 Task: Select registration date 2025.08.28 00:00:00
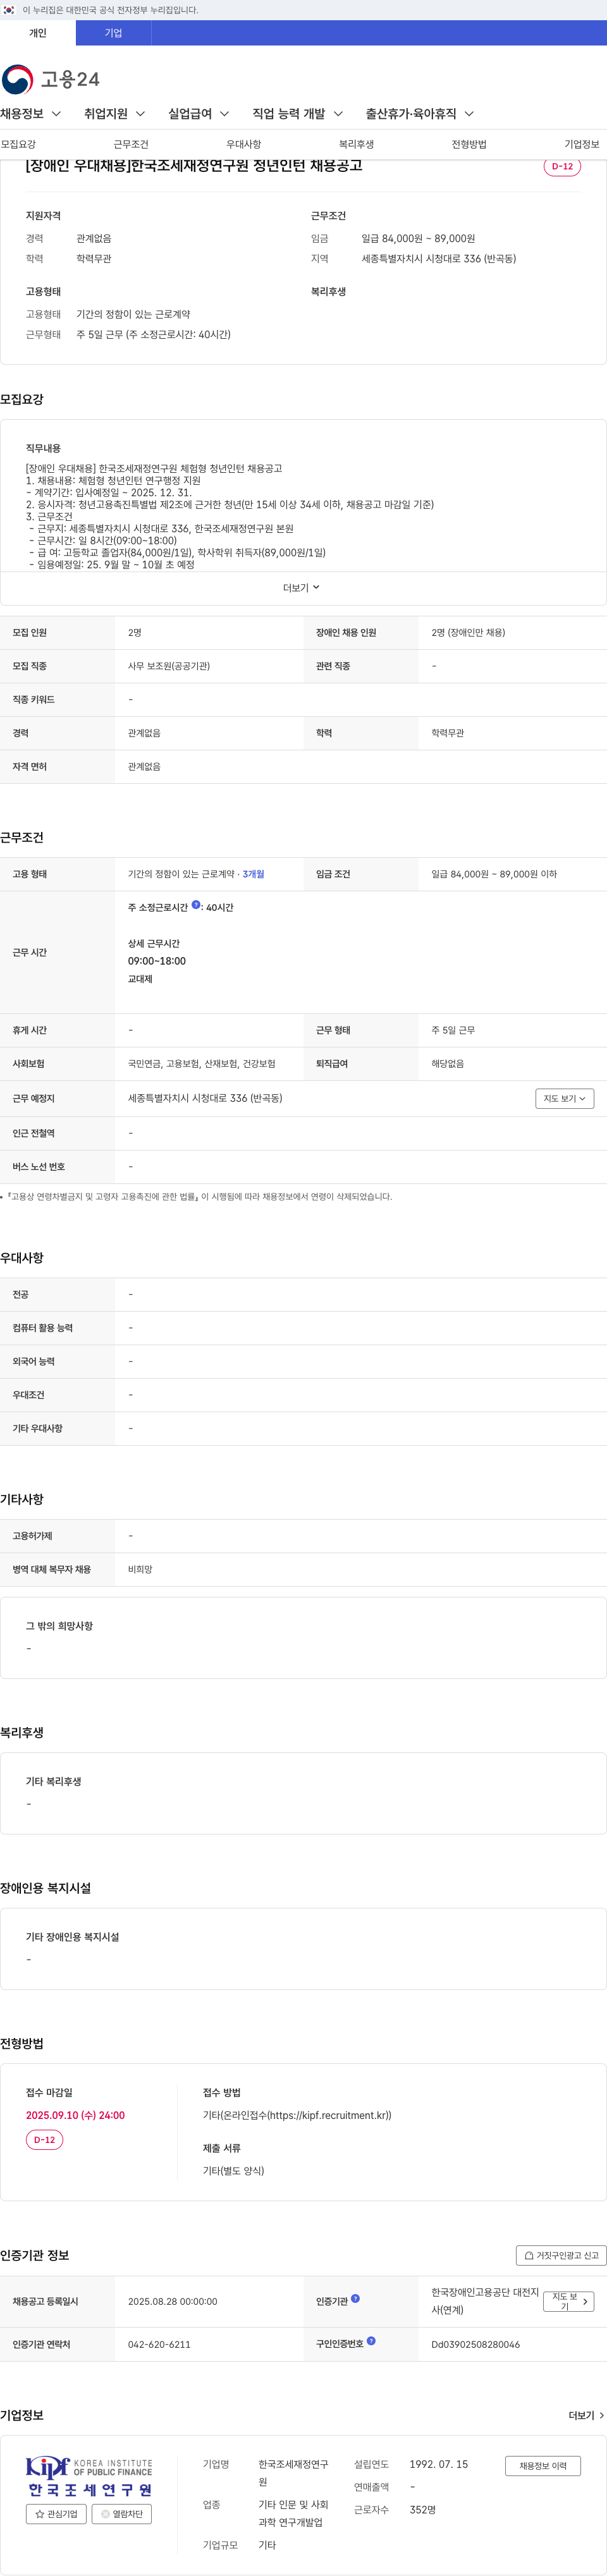coord(173,2302)
